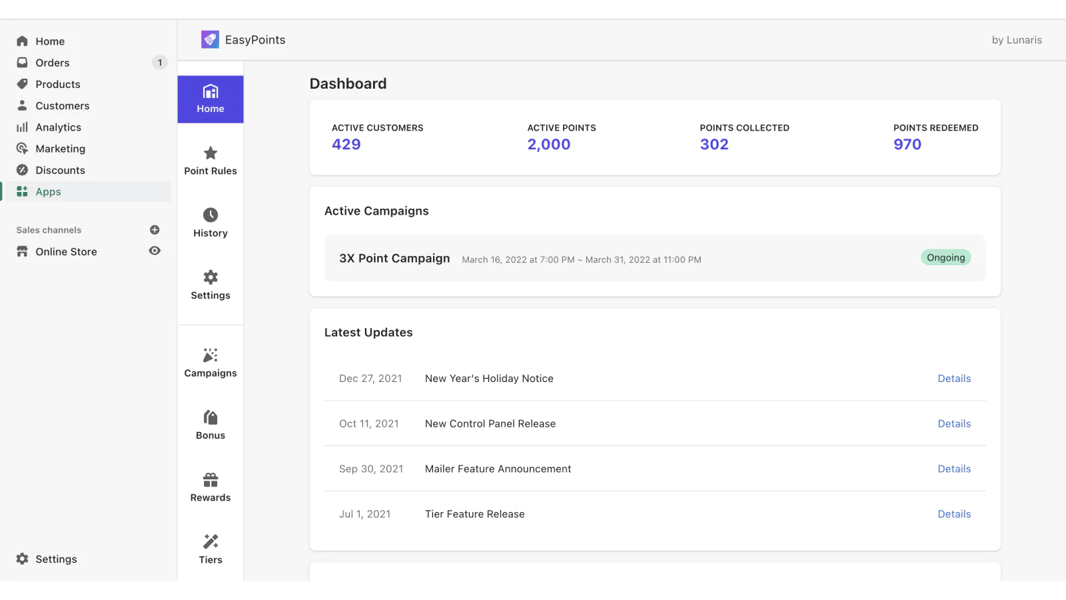
Task: Open Orders from the left navigation
Action: [x=53, y=63]
